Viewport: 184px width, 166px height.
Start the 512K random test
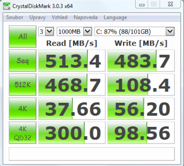(23, 84)
